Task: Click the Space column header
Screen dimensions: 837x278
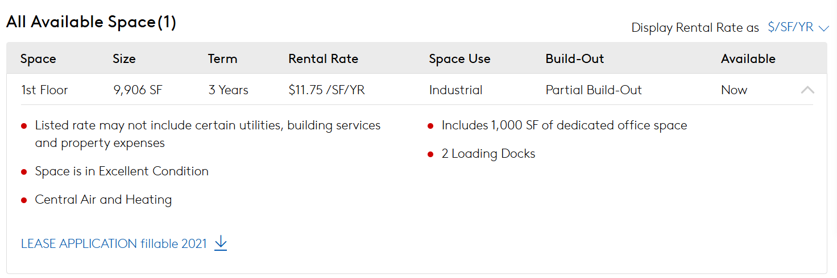Action: coord(38,58)
